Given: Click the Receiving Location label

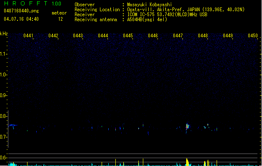Looking at the screenshot, I should 97,10.
